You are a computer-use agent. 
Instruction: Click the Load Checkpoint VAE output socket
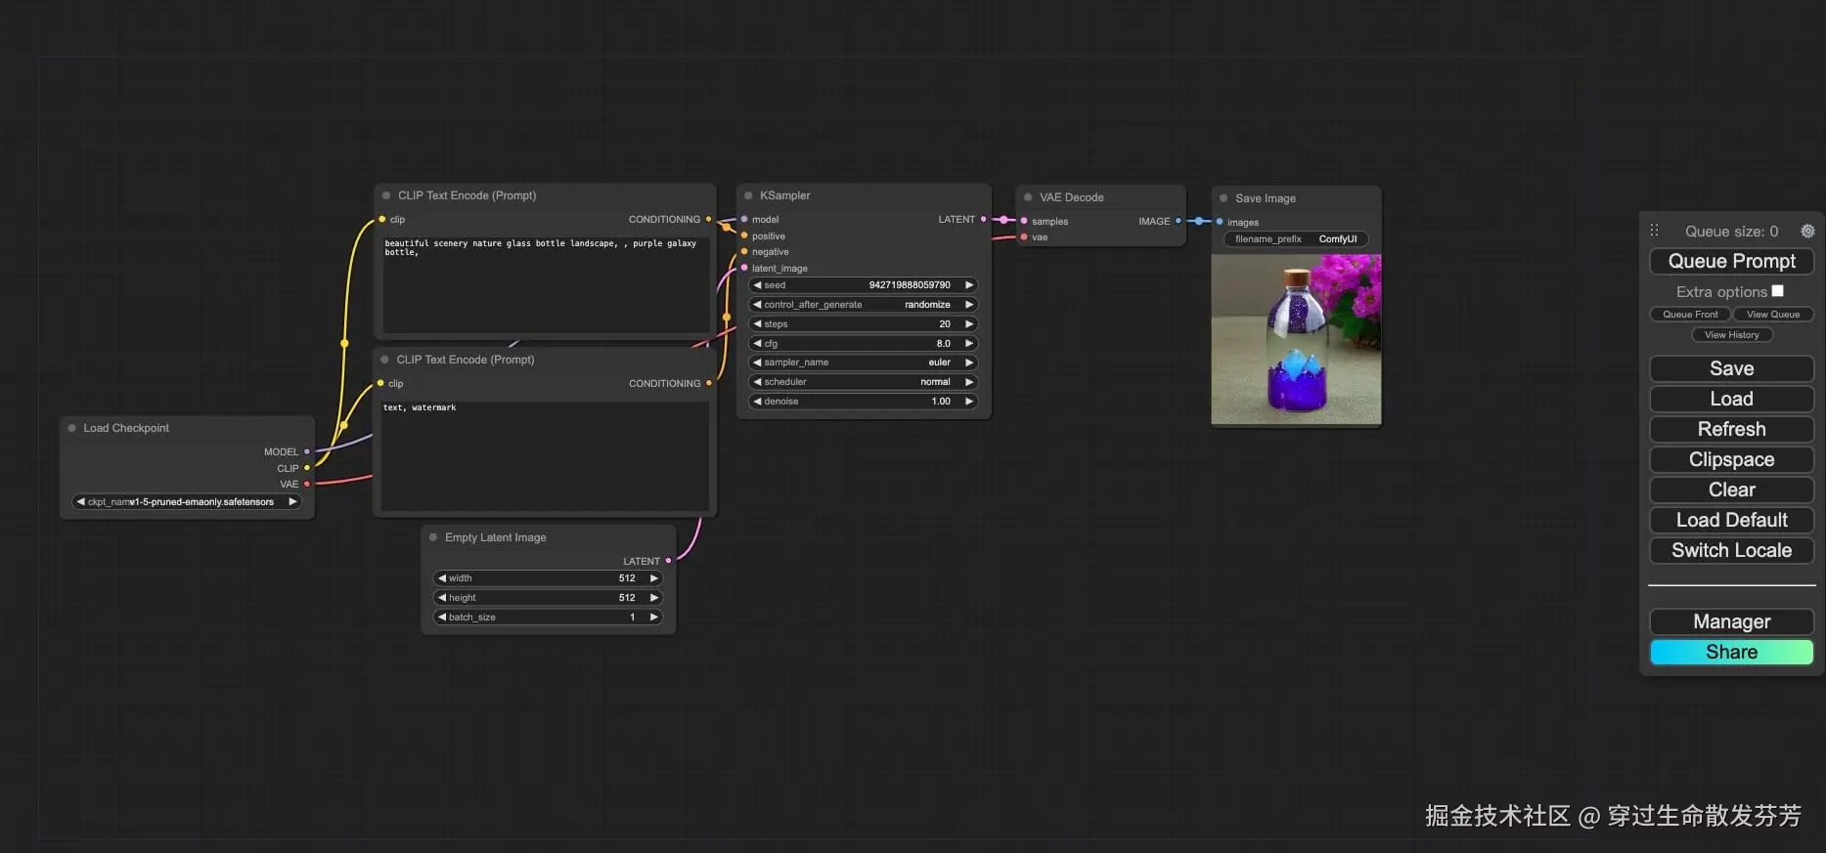tap(307, 484)
